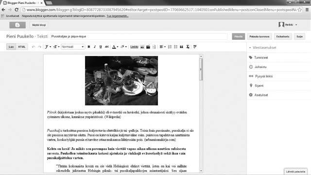Go back in browser history
Screen dimensions: 311x175
tap(3, 10)
